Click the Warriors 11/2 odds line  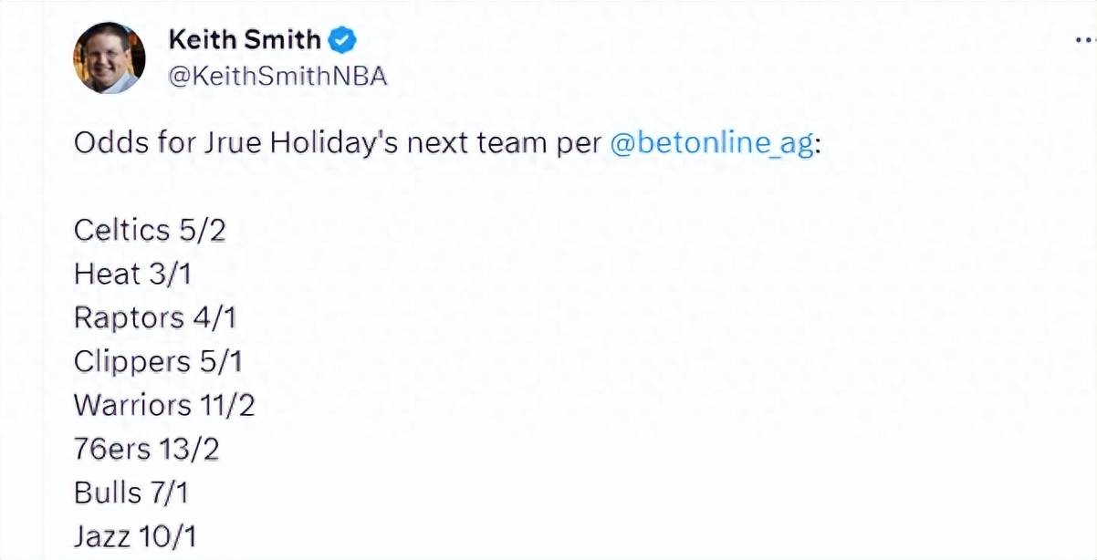coord(164,405)
